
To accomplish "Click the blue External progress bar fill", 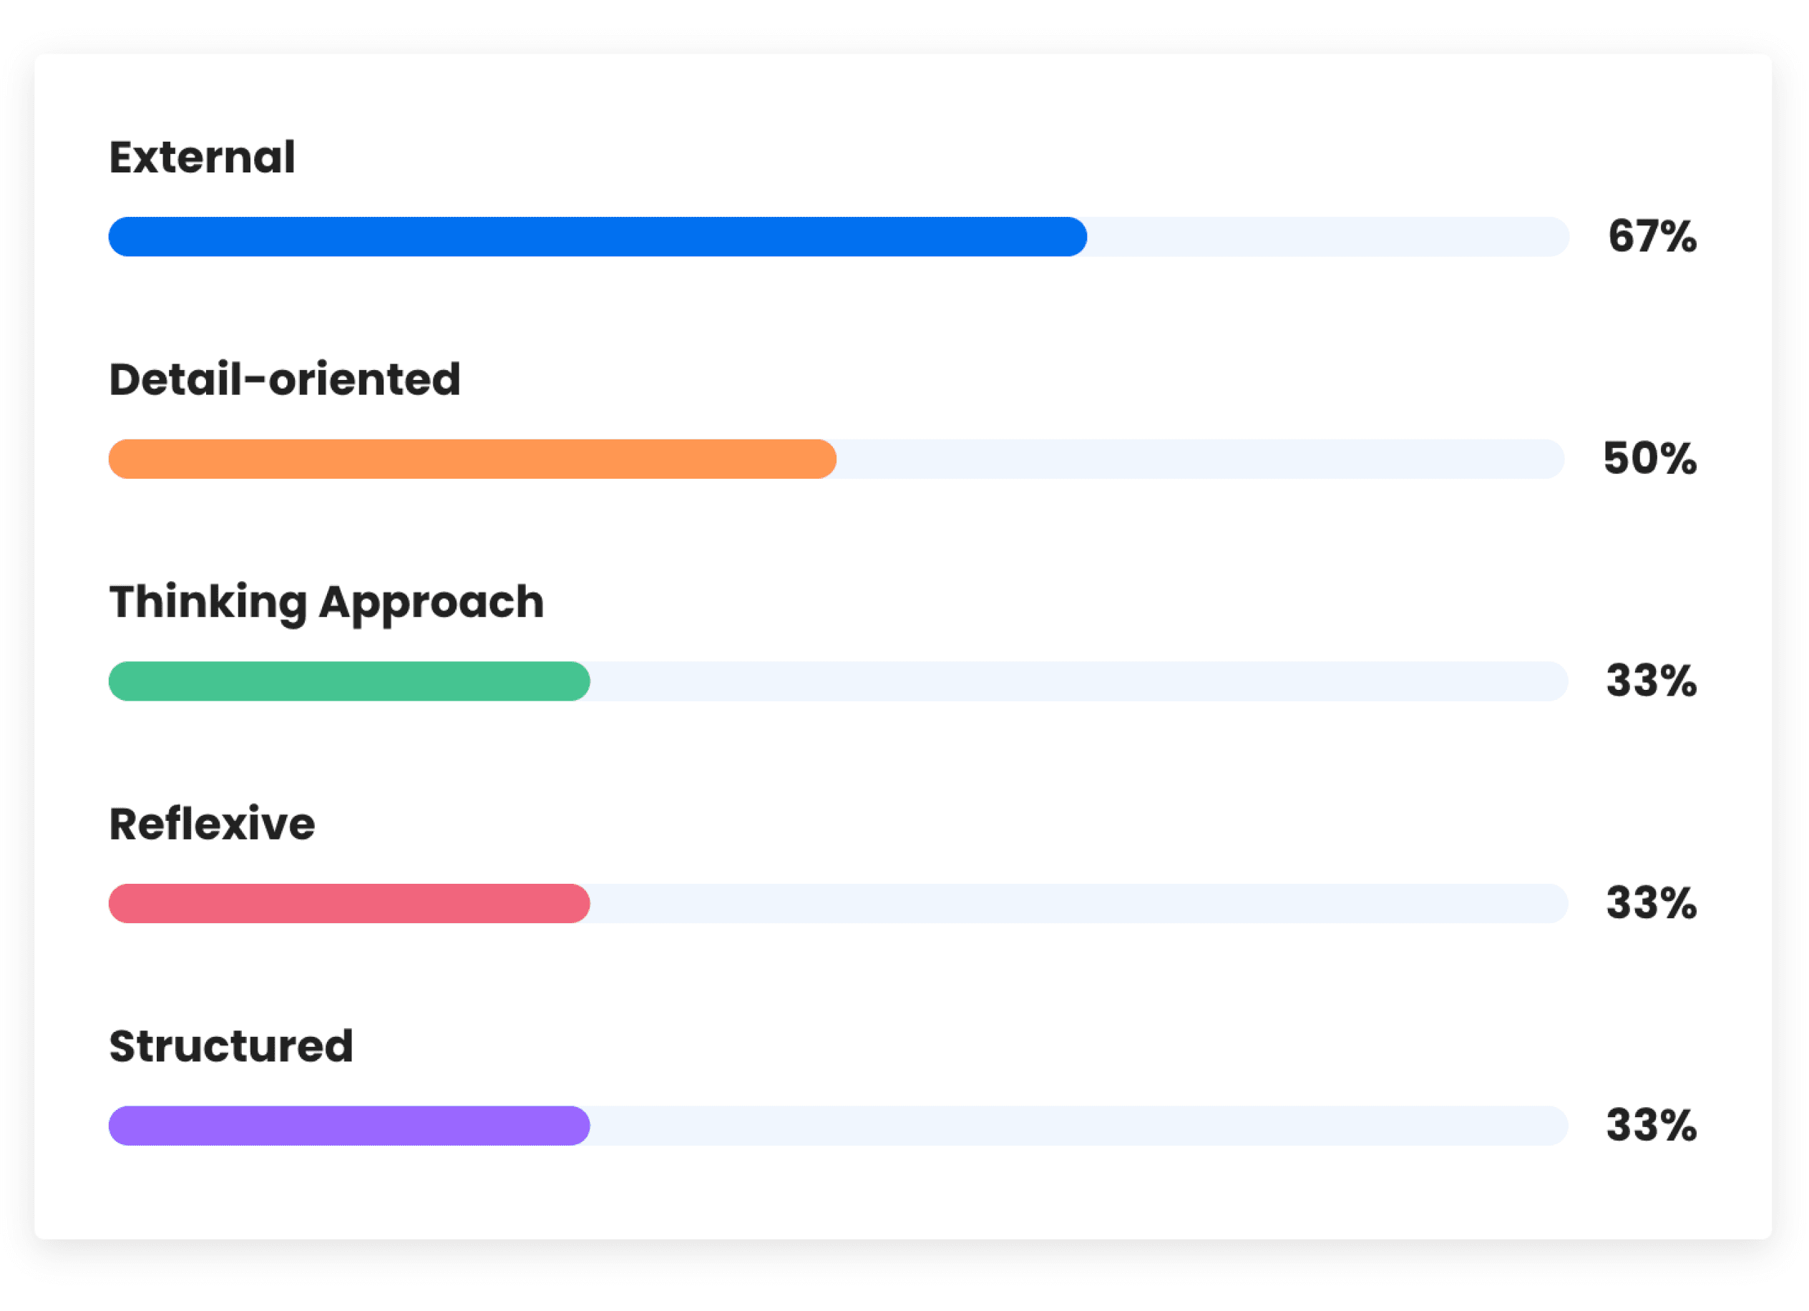I will pos(598,237).
